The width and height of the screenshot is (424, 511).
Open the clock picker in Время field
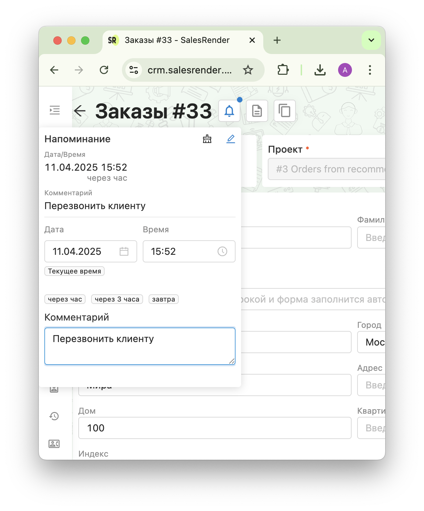coord(222,251)
